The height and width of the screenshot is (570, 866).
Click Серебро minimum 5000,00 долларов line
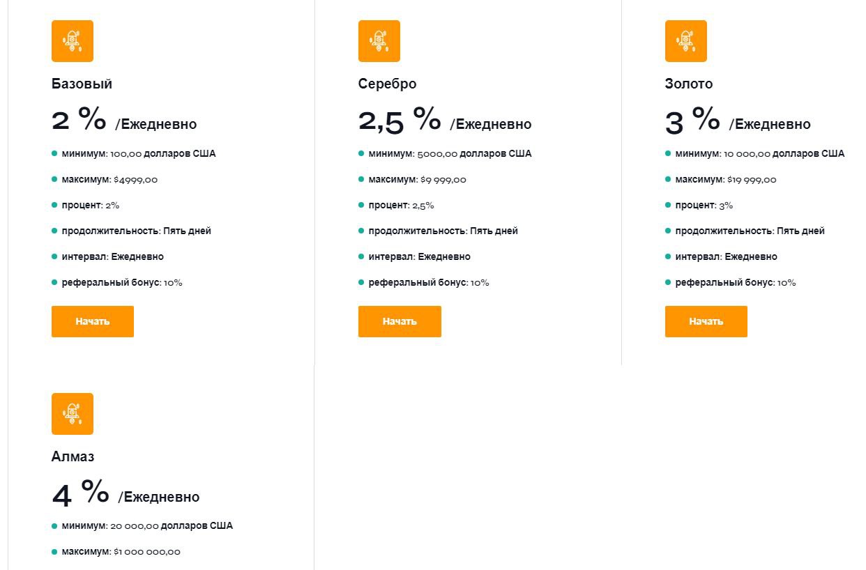tap(445, 154)
